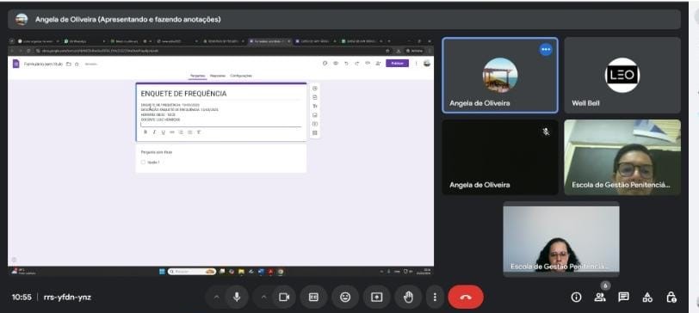Switch to the Configurações tab in Forms
Screen dimensions: 699x313
tap(241, 76)
